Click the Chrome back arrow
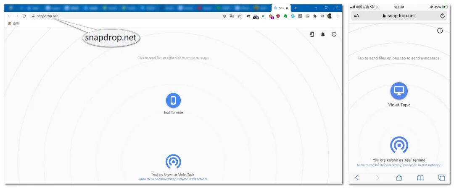 pyautogui.click(x=9, y=16)
